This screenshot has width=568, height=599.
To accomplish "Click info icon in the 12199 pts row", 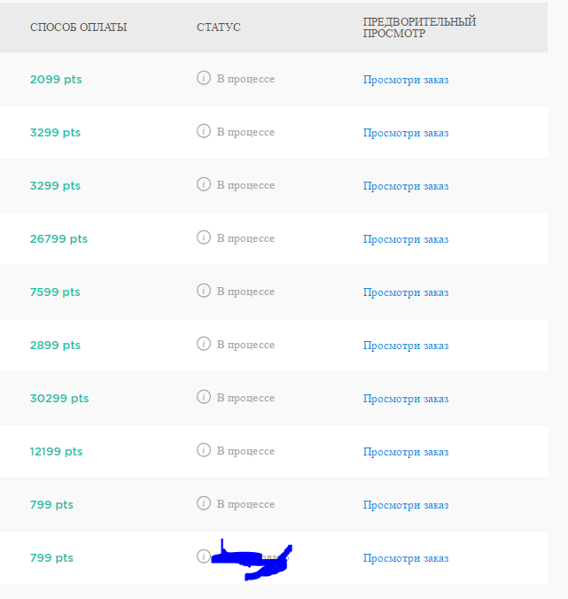I will (x=204, y=450).
